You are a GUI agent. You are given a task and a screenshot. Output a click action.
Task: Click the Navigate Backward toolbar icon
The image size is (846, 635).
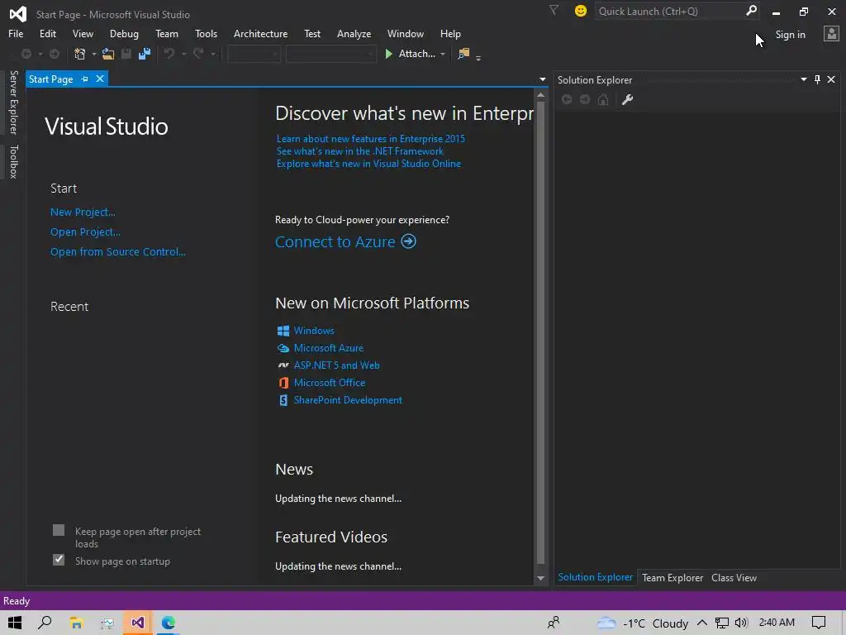26,54
